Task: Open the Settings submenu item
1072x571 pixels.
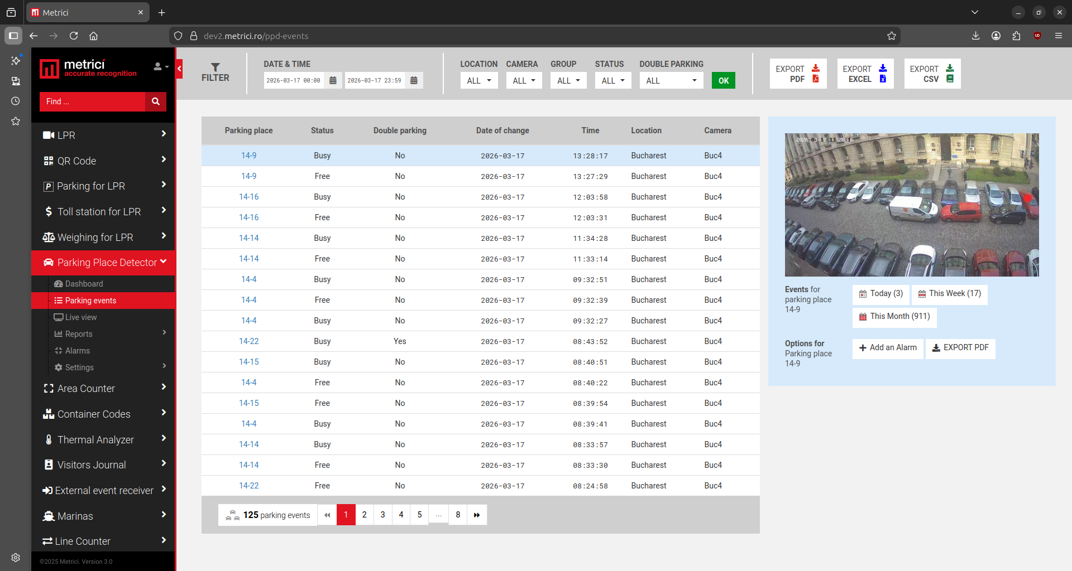Action: 79,367
